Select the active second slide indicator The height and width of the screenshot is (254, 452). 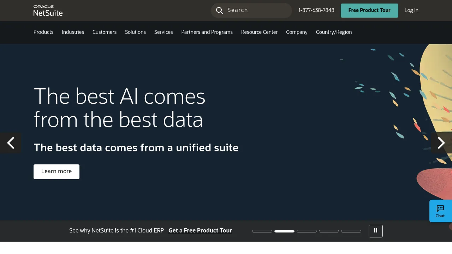click(284, 231)
